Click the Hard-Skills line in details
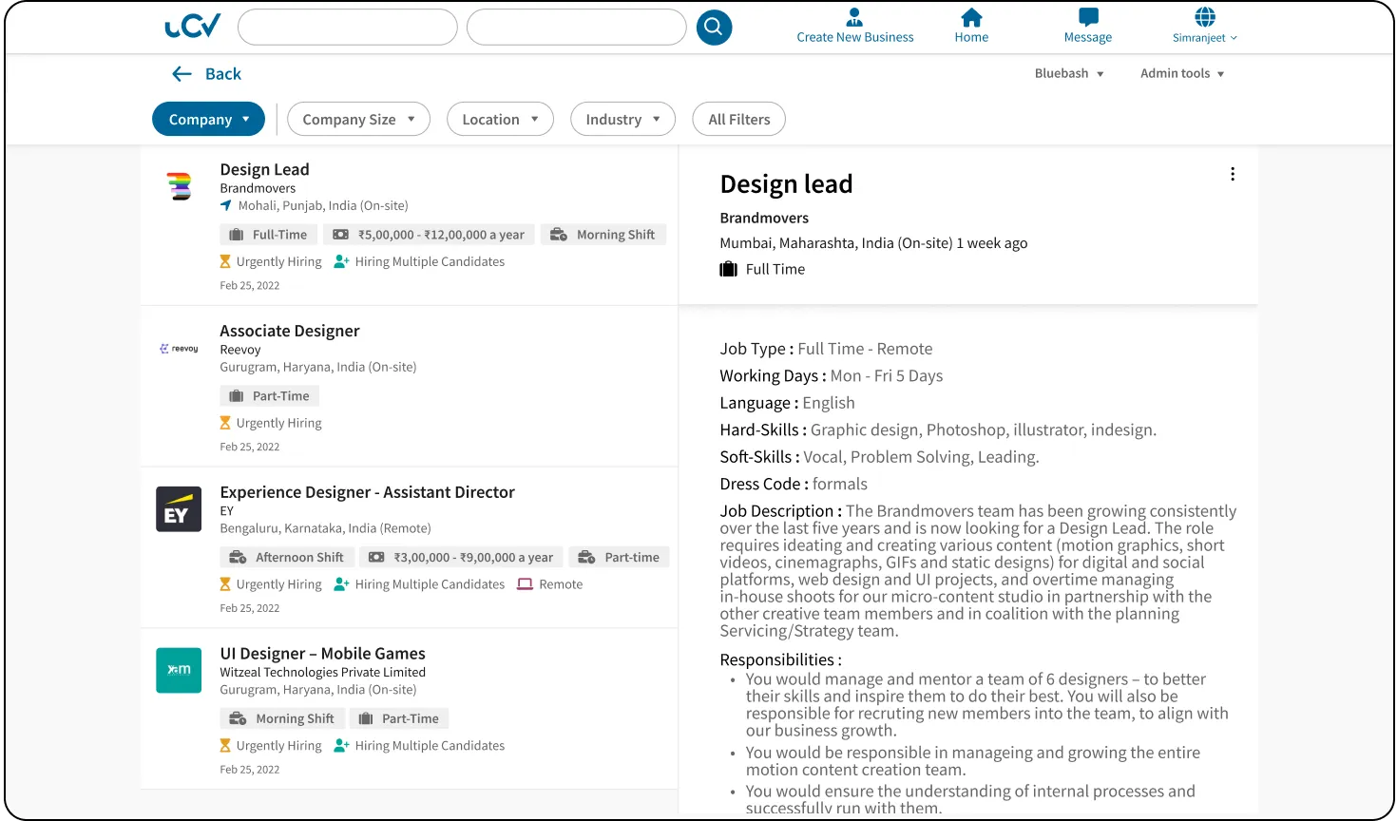 938,430
